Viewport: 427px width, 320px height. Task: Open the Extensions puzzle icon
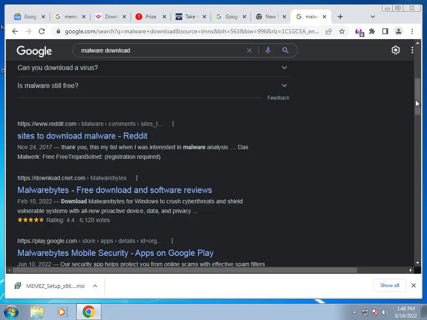(372, 31)
